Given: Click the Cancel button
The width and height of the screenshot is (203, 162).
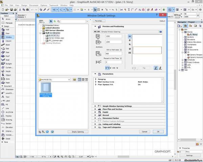Looking at the screenshot, I should pos(144,132).
